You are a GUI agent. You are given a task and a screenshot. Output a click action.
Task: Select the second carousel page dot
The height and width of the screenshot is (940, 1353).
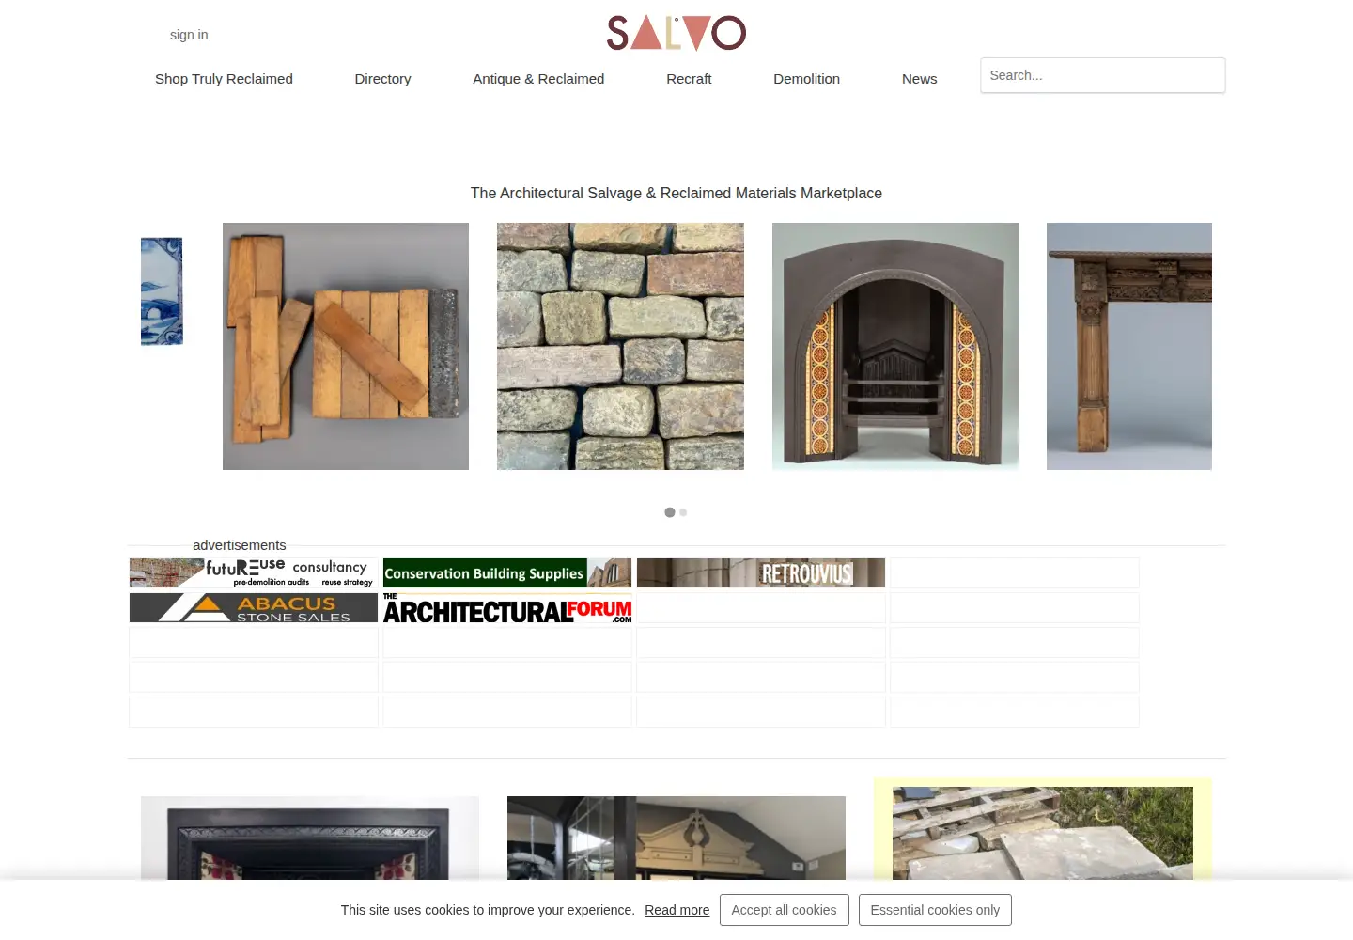pyautogui.click(x=683, y=512)
